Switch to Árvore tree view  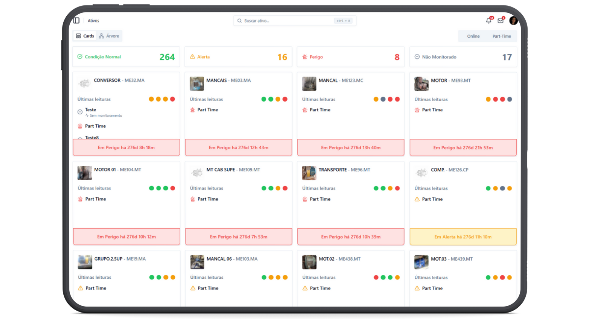point(109,36)
